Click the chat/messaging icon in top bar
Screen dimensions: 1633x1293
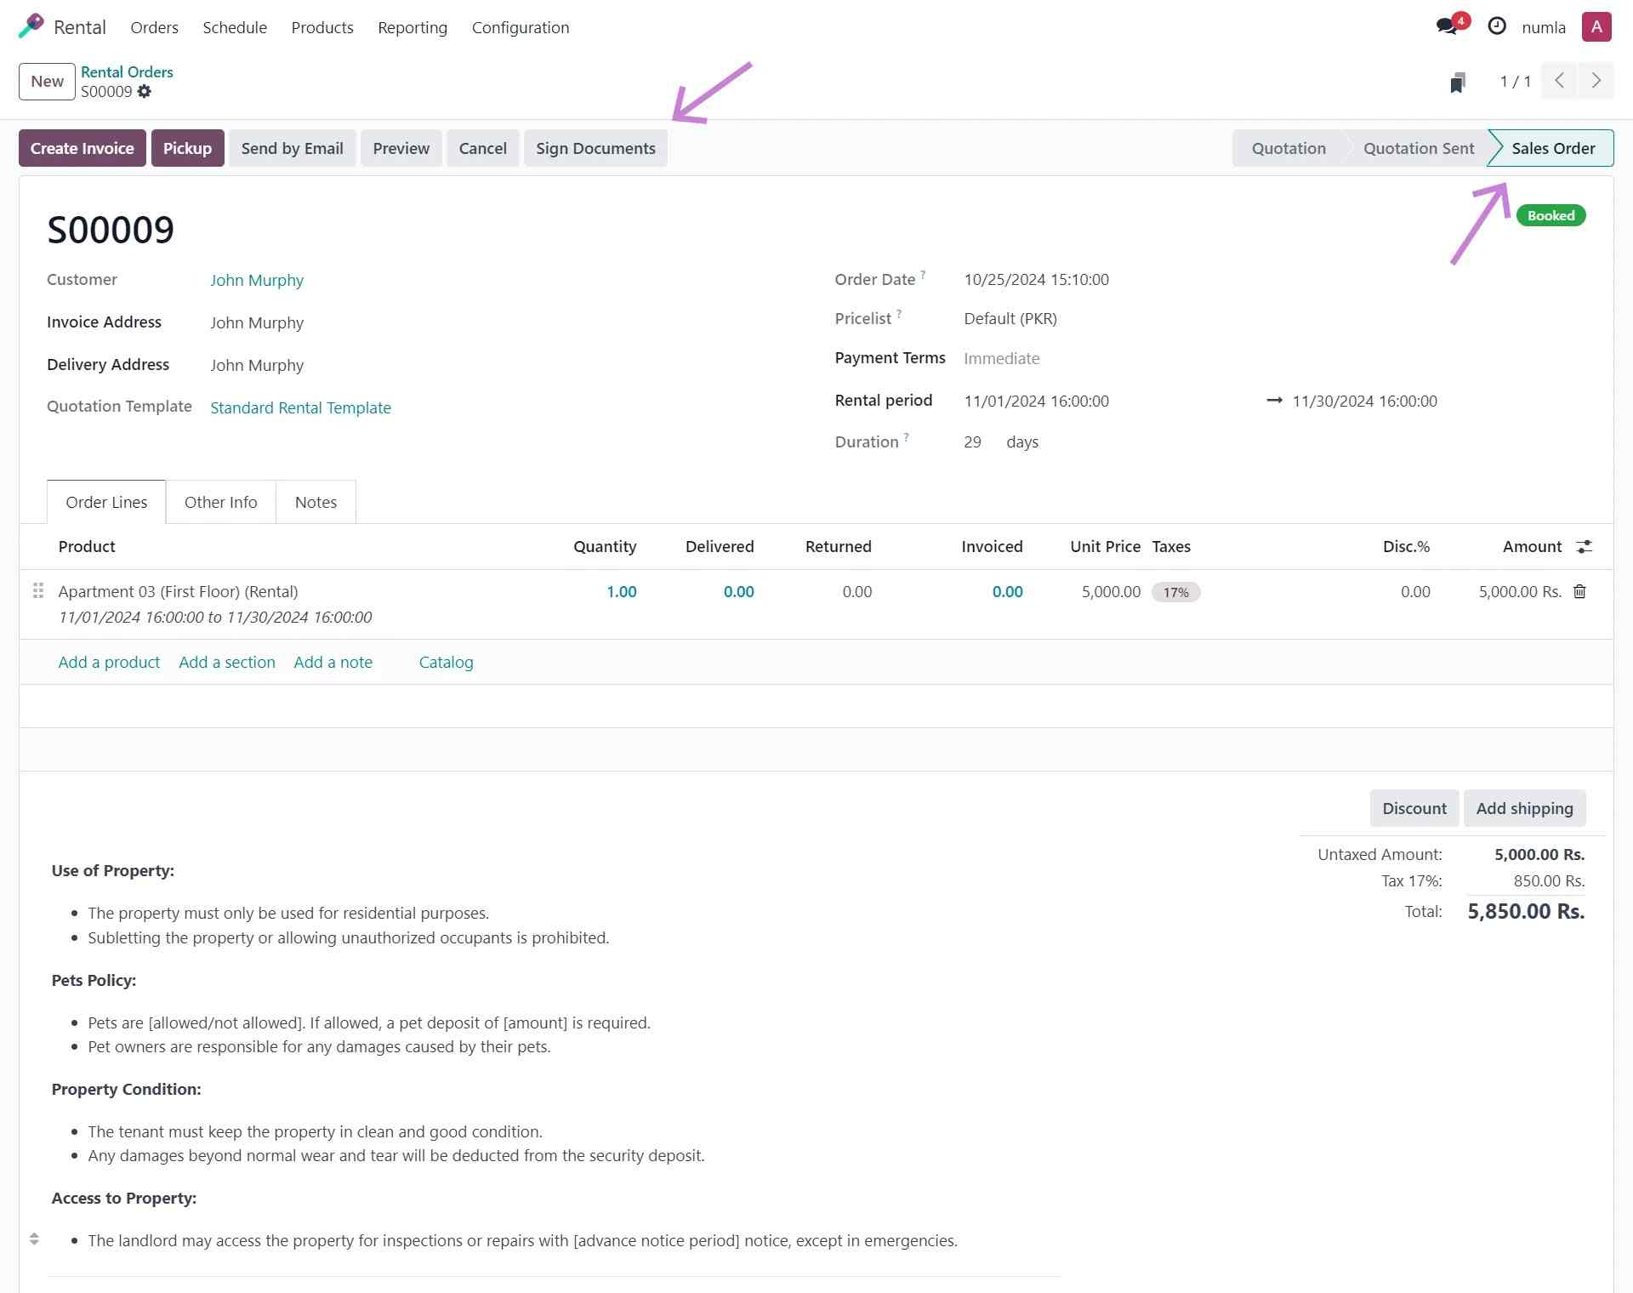pos(1448,26)
